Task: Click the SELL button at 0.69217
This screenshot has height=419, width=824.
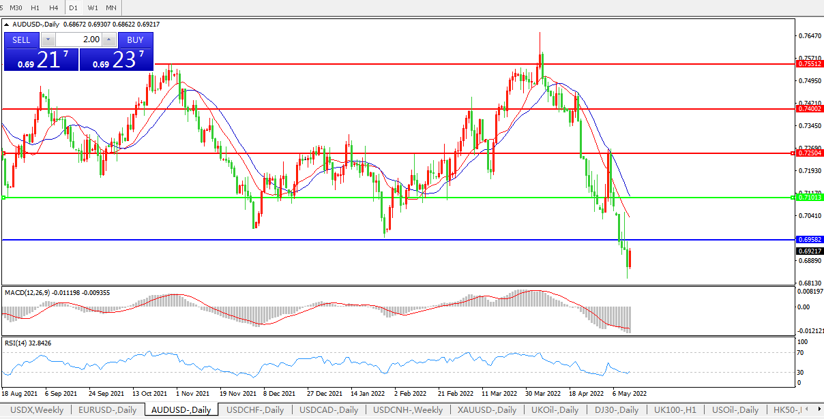Action: pos(21,40)
